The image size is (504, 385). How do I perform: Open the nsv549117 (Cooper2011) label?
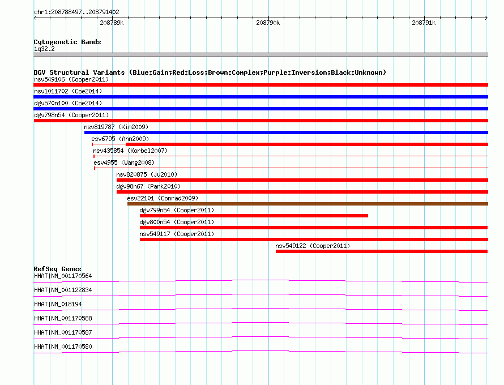(x=177, y=234)
